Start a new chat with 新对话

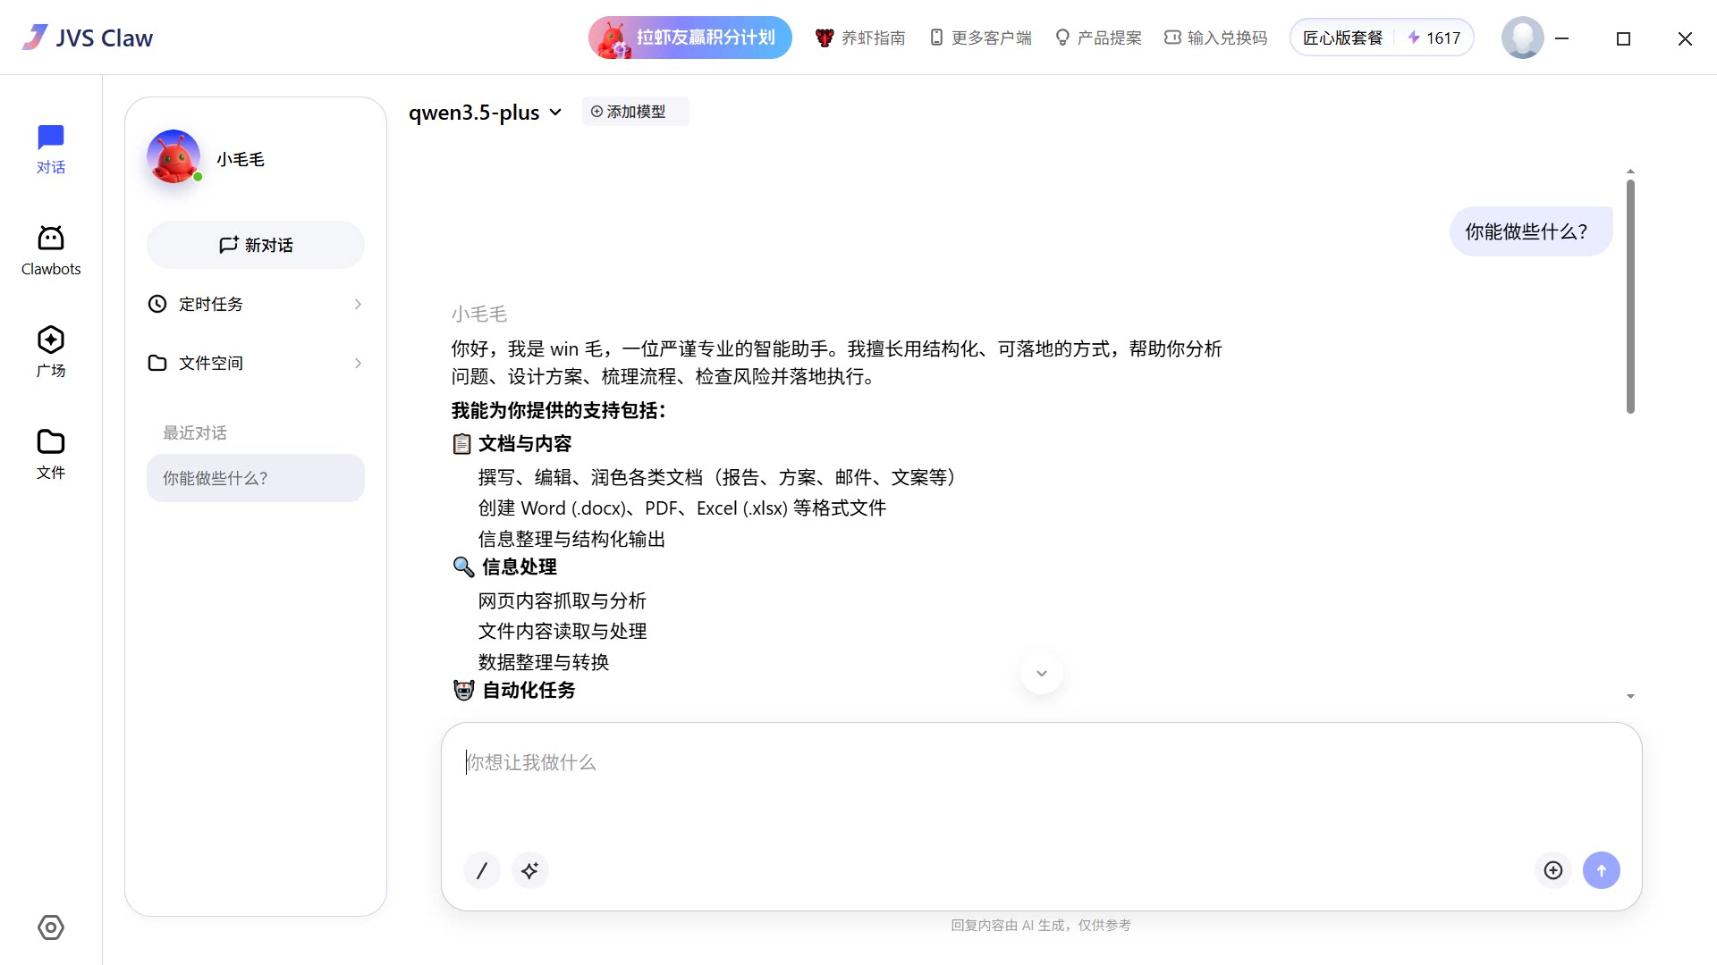click(x=256, y=245)
